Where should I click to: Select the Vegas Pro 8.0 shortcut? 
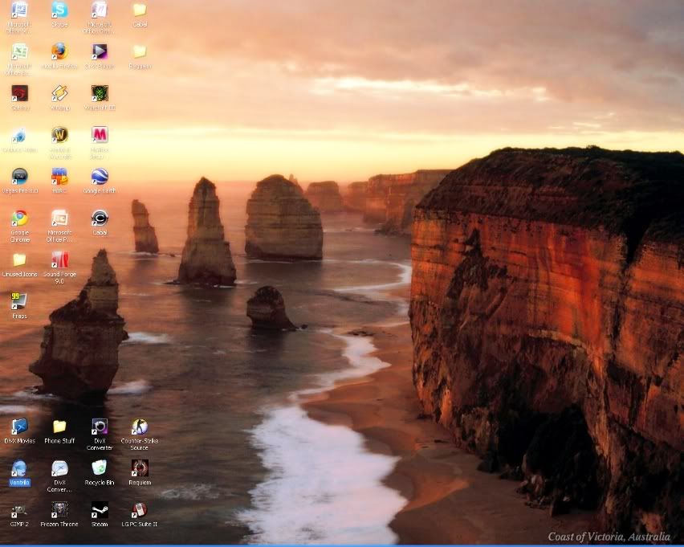(x=19, y=177)
